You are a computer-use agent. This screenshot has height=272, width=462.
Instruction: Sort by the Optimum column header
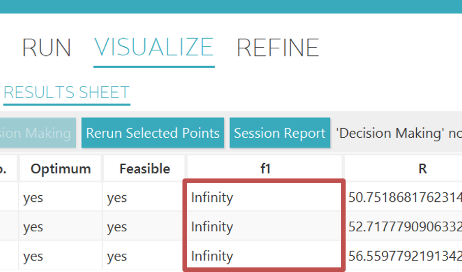pos(60,169)
